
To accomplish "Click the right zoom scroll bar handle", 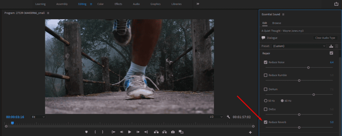I will 253,126.
